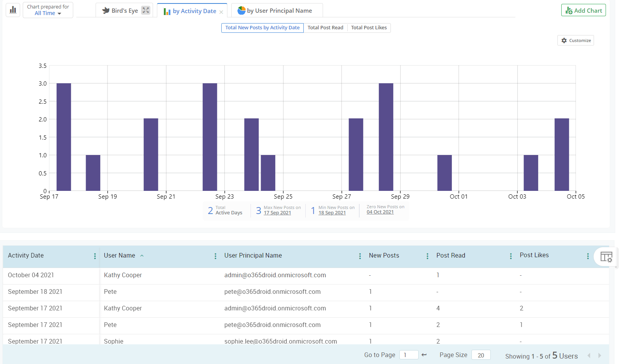Open the Activity Date column options menu
Image resolution: width=621 pixels, height=364 pixels.
point(95,256)
